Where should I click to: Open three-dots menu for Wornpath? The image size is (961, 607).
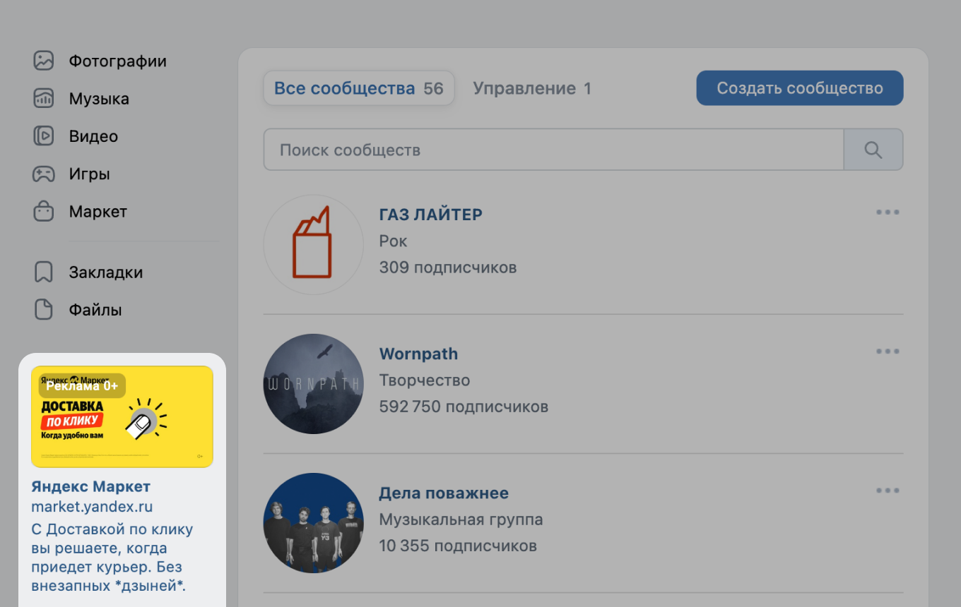888,351
